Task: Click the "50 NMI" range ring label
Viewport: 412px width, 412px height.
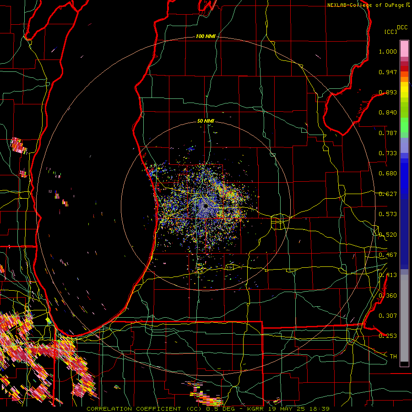Action: pyautogui.click(x=206, y=121)
